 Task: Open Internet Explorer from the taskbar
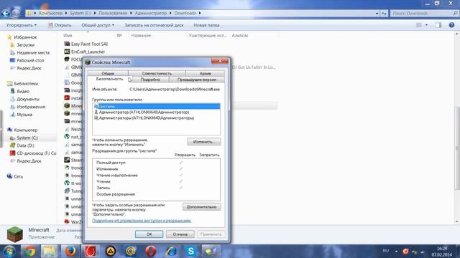click(x=171, y=252)
